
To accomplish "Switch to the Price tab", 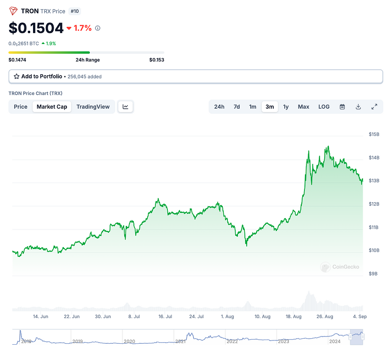I will (x=21, y=107).
